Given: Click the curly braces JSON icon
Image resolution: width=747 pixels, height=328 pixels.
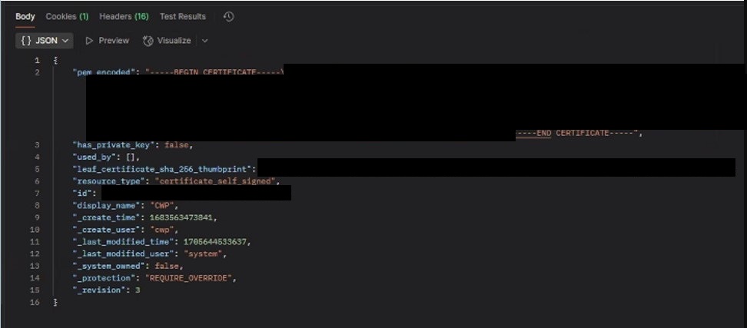Looking at the screenshot, I should (x=26, y=41).
